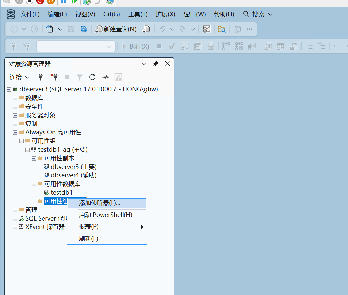Open the 连接 dropdown in Object Explorer

point(20,77)
